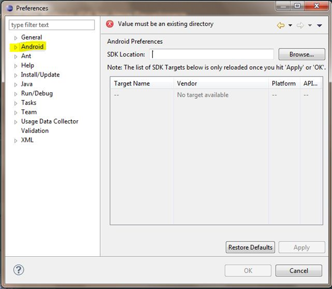Minimize the Preferences window
The width and height of the screenshot is (332, 289).
pyautogui.click(x=283, y=6)
